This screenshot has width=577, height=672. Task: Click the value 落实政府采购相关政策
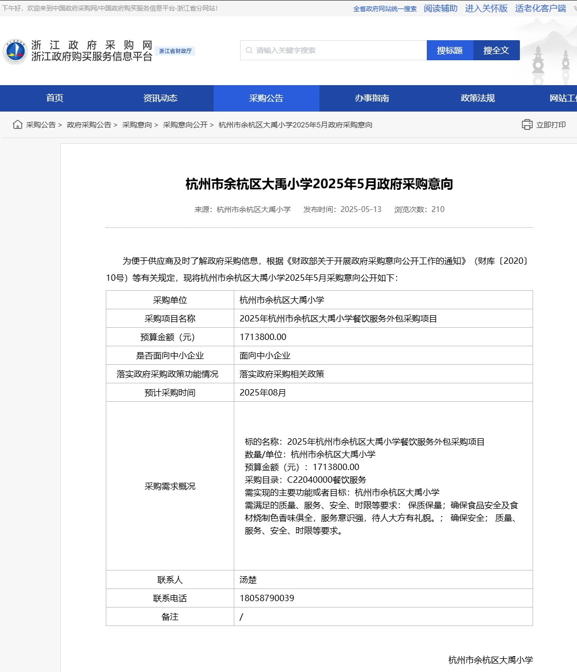(x=282, y=374)
